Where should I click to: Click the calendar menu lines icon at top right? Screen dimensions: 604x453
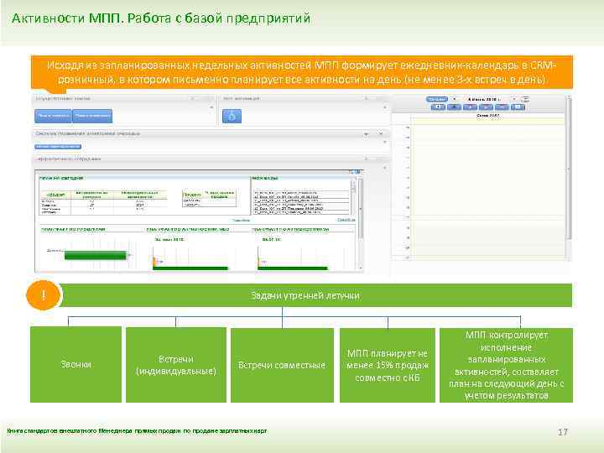coord(526,99)
